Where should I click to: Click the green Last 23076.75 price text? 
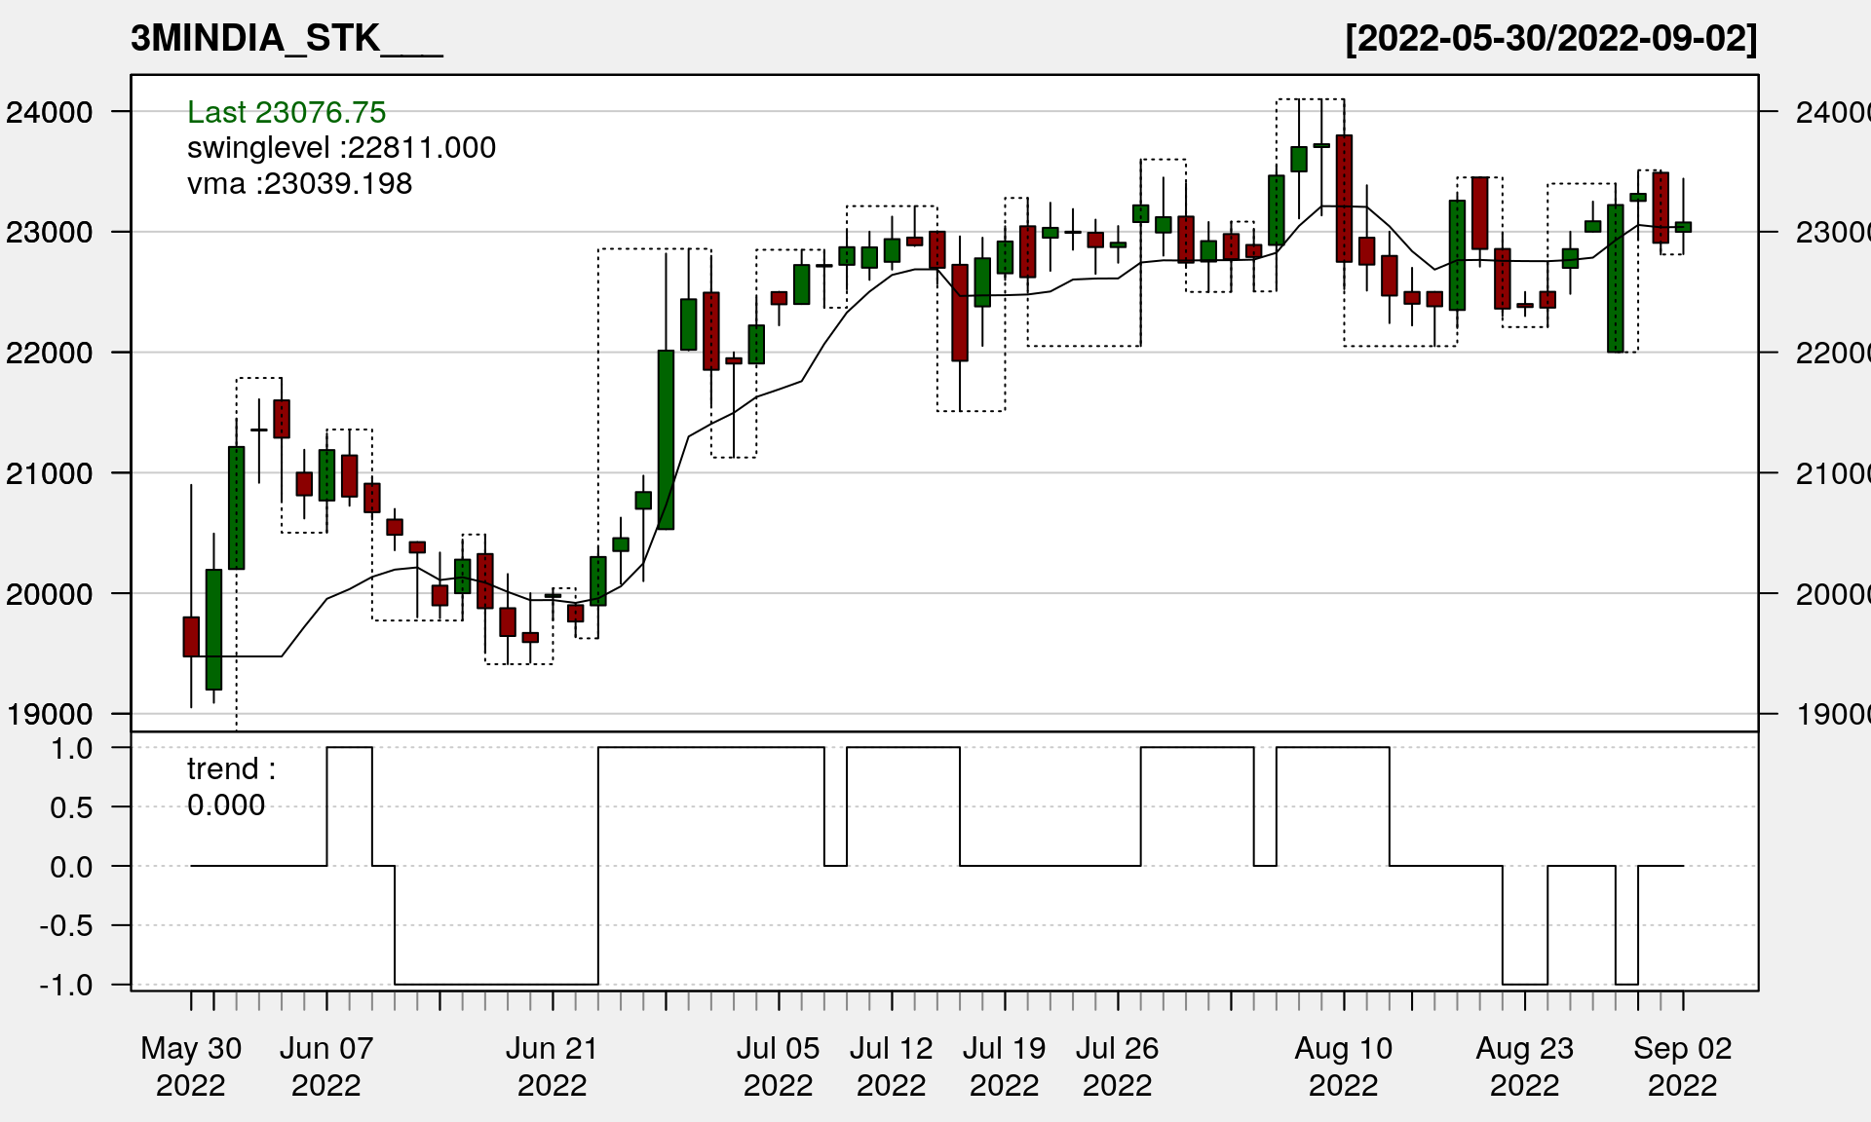coord(286,112)
